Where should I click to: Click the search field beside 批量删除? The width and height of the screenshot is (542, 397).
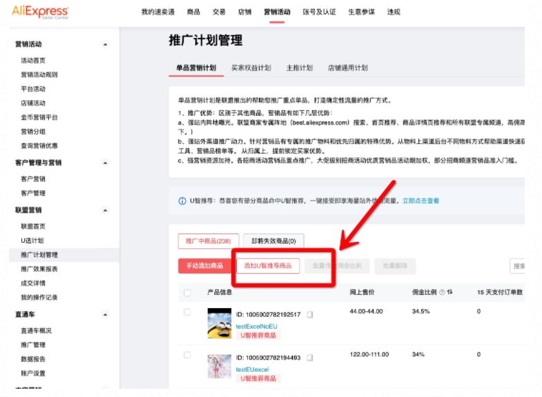click(517, 266)
